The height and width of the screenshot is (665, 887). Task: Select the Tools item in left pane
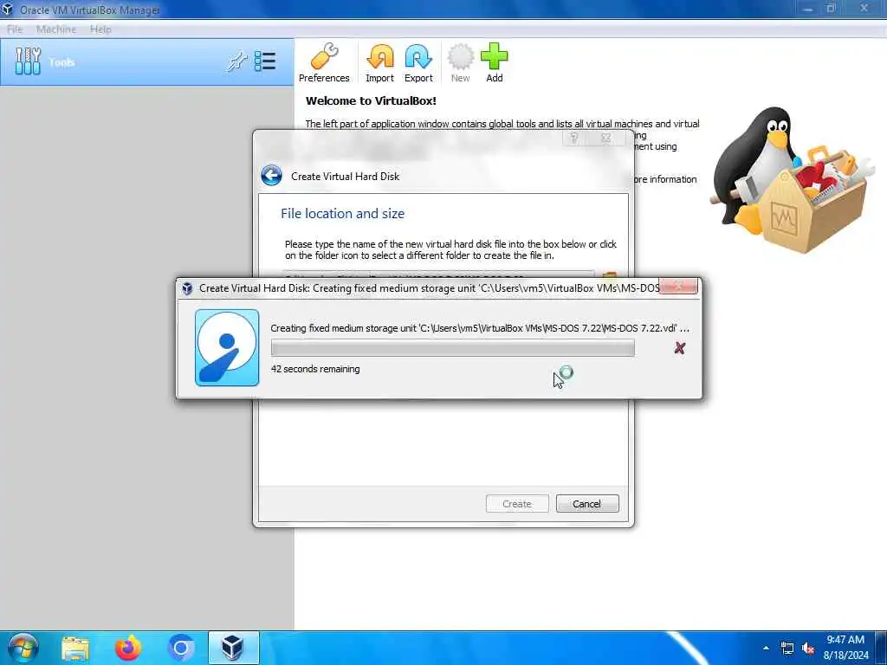coord(147,62)
